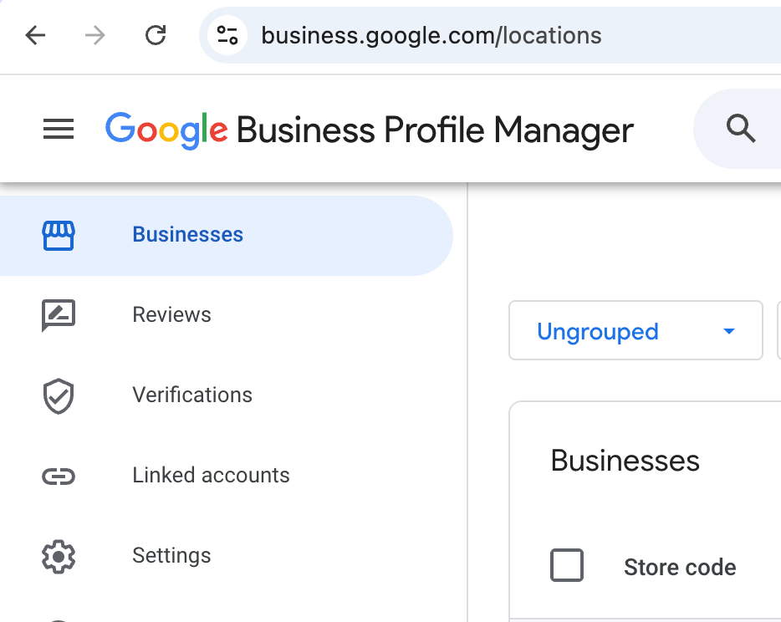Image resolution: width=781 pixels, height=622 pixels.
Task: Select the Businesses label in sidebar
Action: point(188,235)
